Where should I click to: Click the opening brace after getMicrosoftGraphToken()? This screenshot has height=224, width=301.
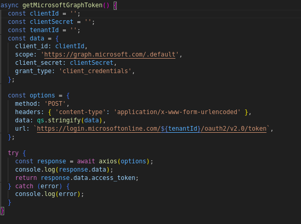(115, 5)
